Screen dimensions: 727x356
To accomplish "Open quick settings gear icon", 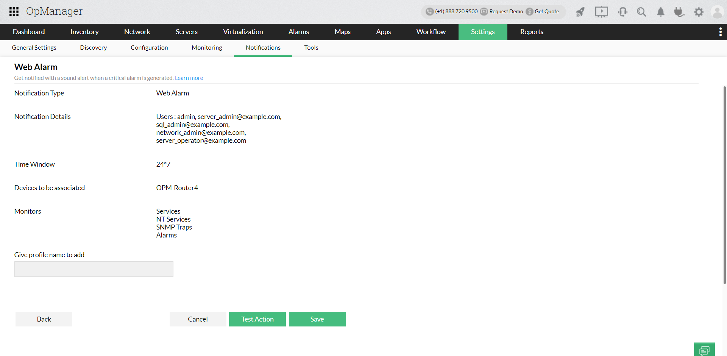I will 699,12.
